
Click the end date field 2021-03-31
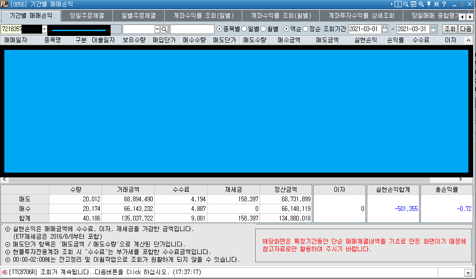(x=413, y=29)
